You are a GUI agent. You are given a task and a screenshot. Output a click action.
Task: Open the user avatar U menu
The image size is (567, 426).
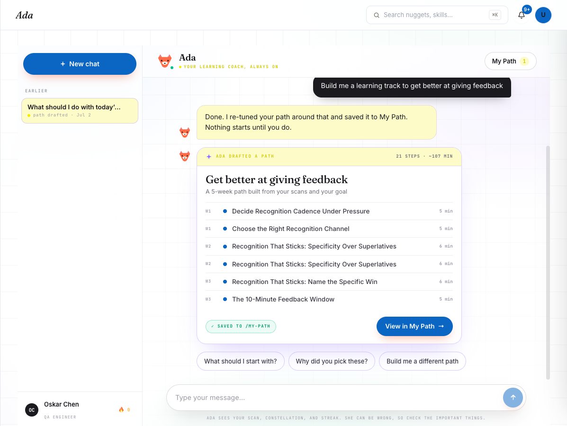(543, 15)
